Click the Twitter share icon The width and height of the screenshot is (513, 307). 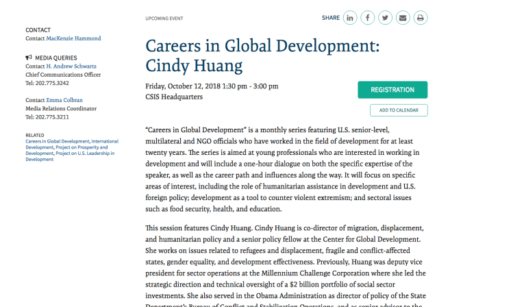tap(386, 18)
